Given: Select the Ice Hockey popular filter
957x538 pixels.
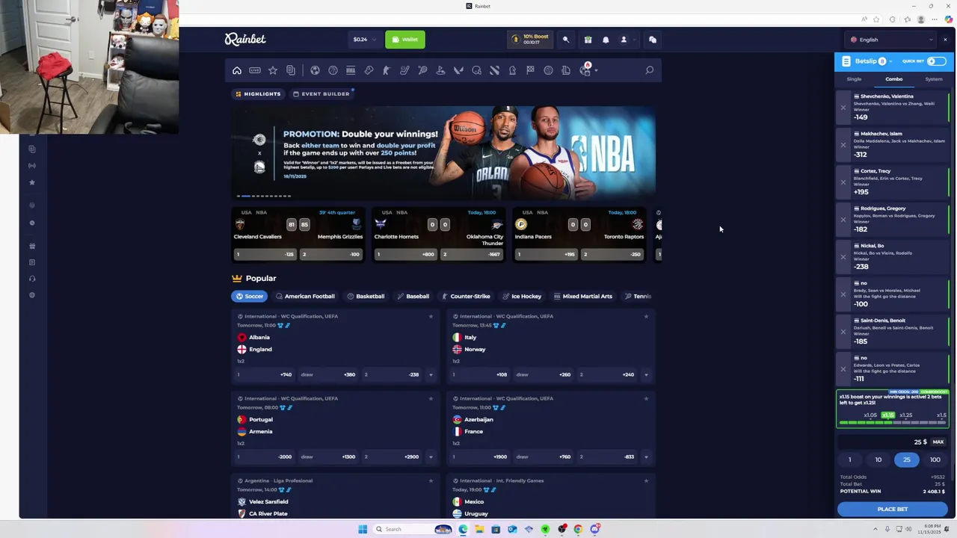Looking at the screenshot, I should pos(522,297).
